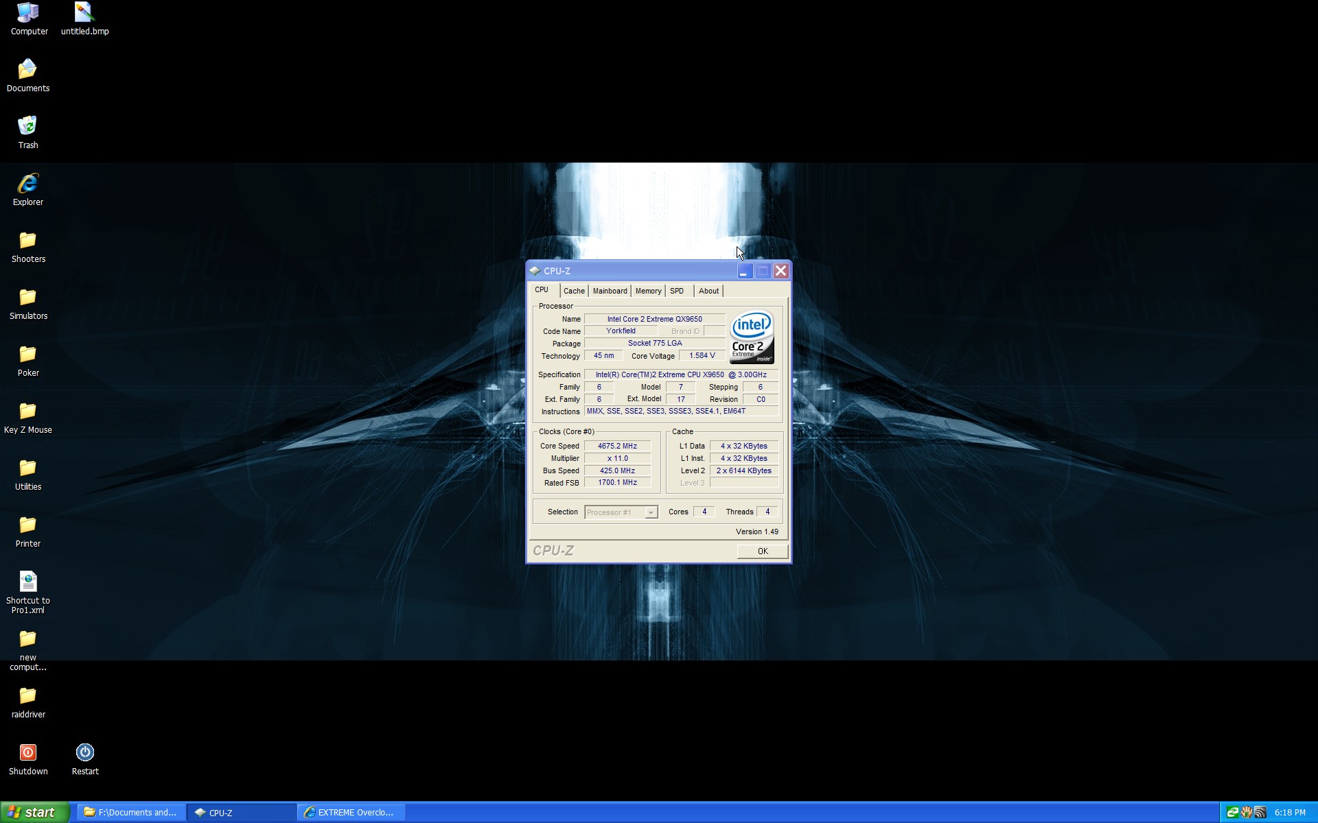The width and height of the screenshot is (1318, 823).
Task: Click the processor Name field value
Action: pyautogui.click(x=654, y=319)
